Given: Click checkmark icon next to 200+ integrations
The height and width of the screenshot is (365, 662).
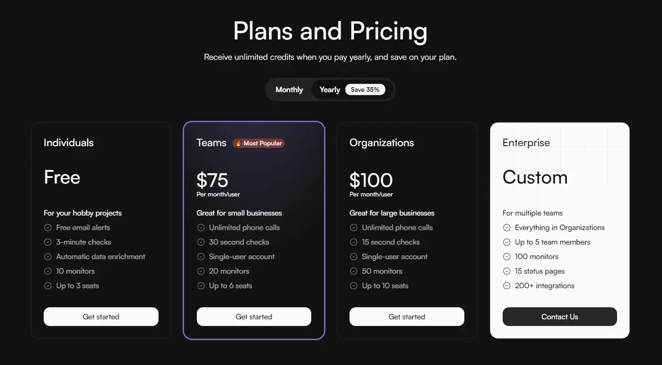Looking at the screenshot, I should (506, 286).
